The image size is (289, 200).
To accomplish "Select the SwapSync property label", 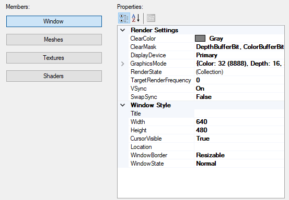I will (x=144, y=97).
